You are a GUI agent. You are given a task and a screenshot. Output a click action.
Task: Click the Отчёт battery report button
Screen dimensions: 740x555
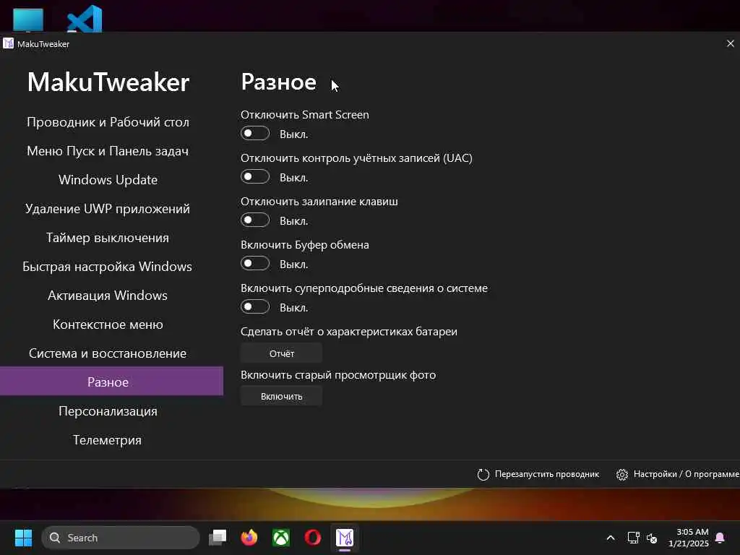[281, 353]
